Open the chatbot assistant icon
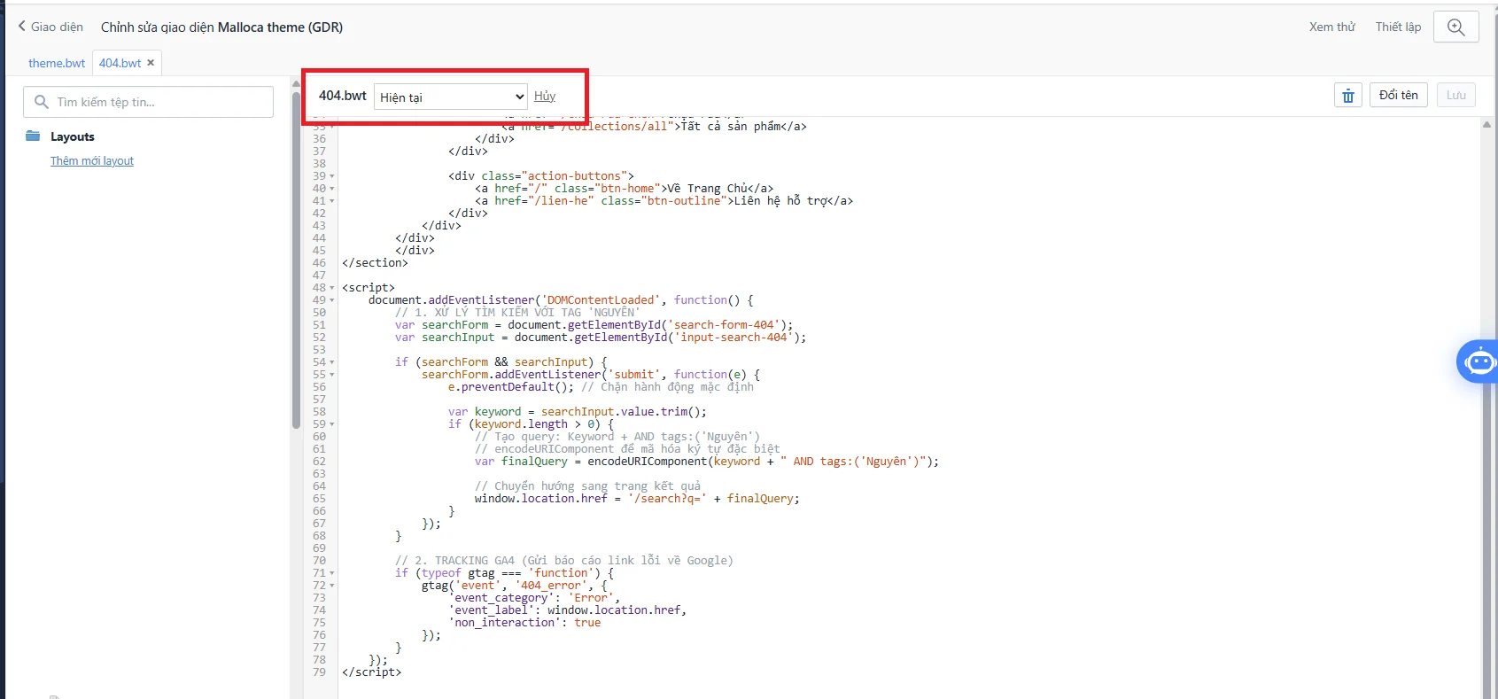The width and height of the screenshot is (1498, 699). [1479, 361]
